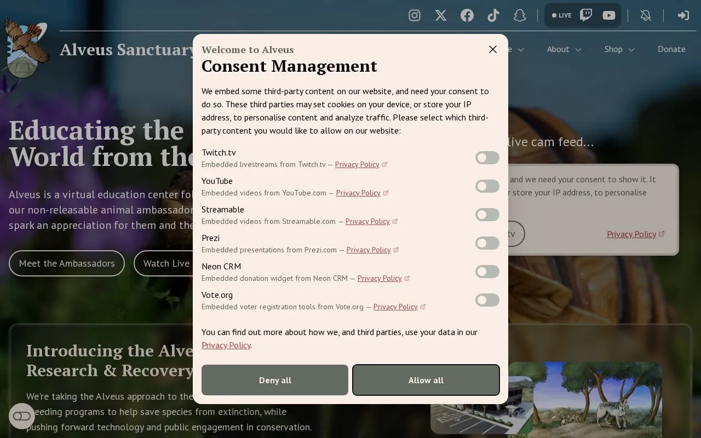Image resolution: width=701 pixels, height=438 pixels.
Task: Click the LIVE indicator in header
Action: [561, 15]
